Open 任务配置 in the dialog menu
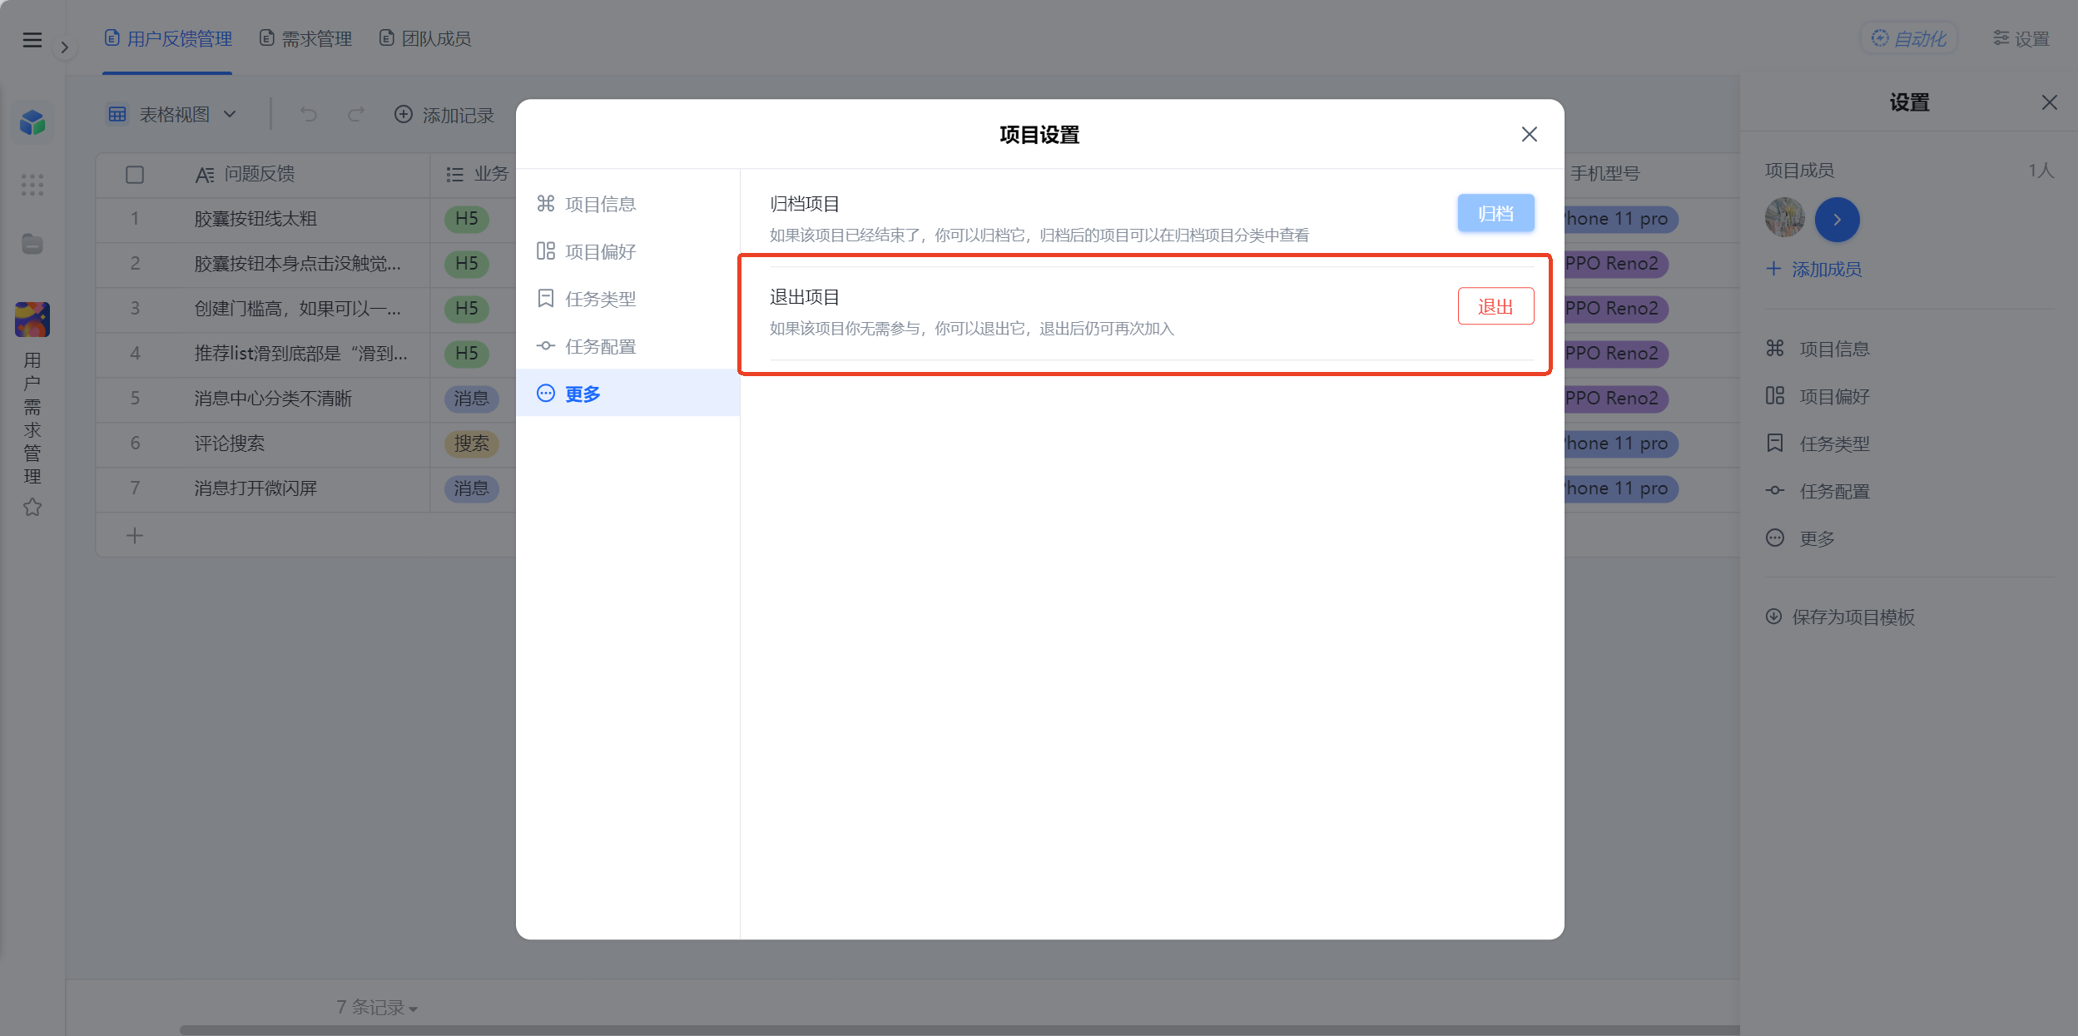The width and height of the screenshot is (2078, 1036). [627, 346]
